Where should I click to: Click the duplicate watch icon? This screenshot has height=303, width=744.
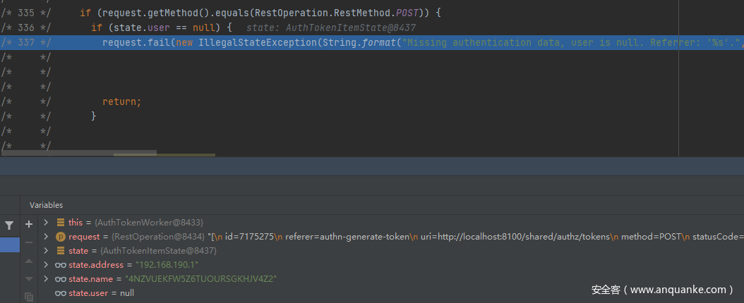(x=29, y=297)
